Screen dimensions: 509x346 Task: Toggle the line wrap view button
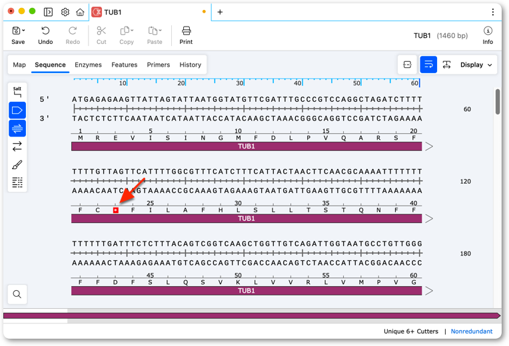pyautogui.click(x=428, y=65)
